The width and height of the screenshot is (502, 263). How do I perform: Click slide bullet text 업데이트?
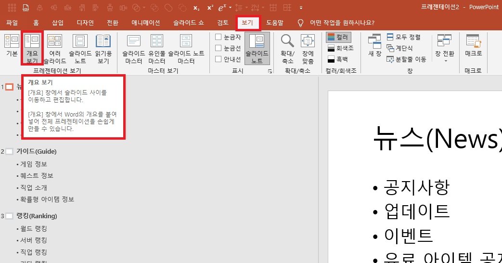click(417, 211)
